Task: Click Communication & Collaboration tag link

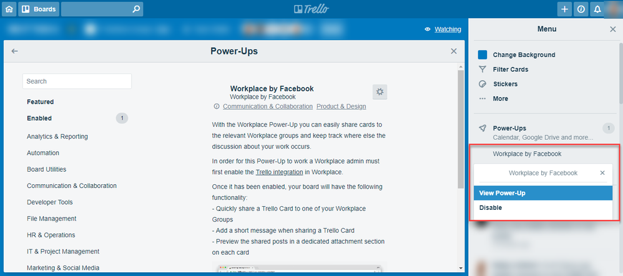Action: coord(268,107)
